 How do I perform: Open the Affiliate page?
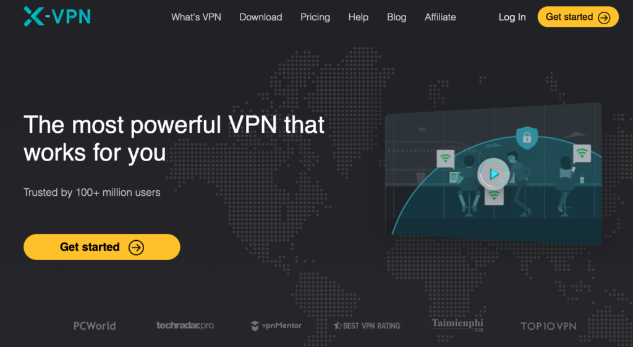440,17
